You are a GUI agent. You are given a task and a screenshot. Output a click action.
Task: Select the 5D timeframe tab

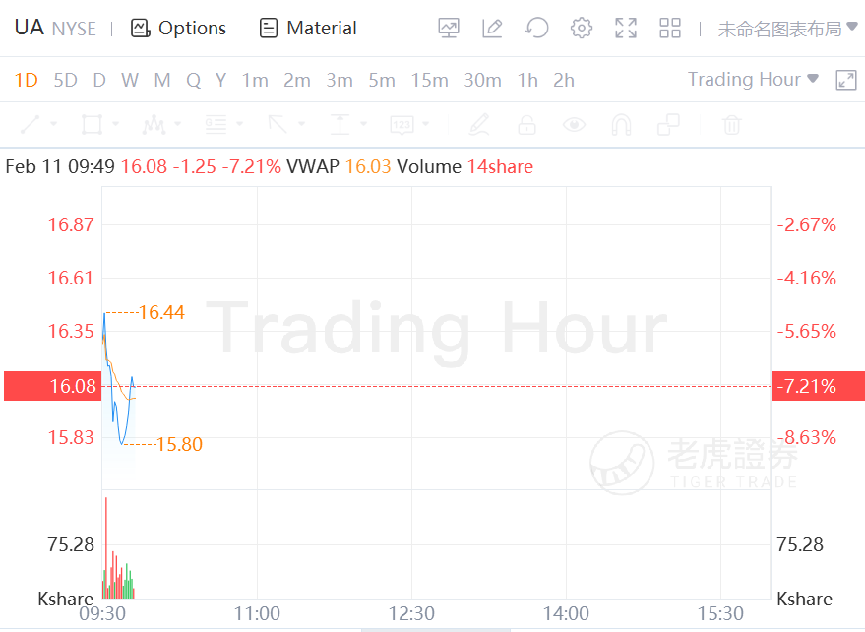pyautogui.click(x=65, y=81)
